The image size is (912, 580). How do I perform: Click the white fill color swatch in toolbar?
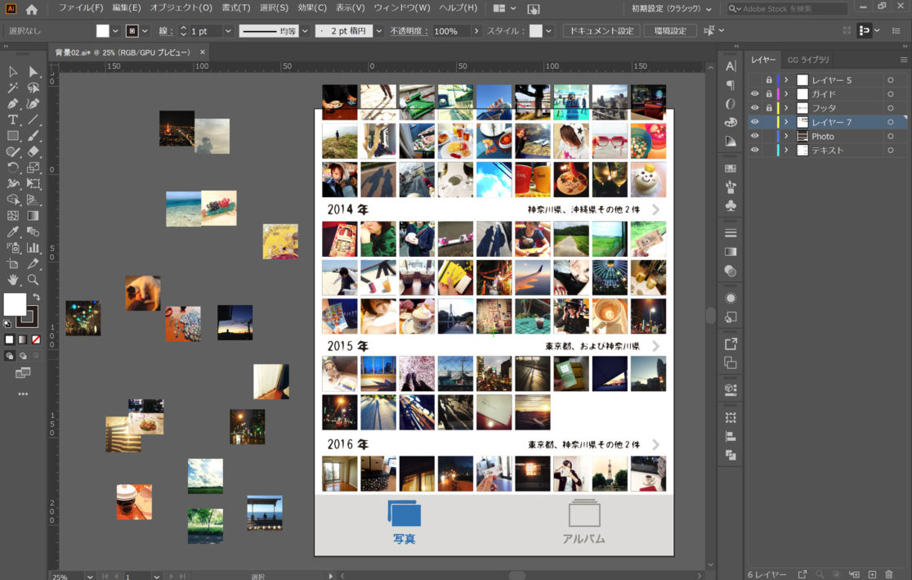click(x=15, y=303)
